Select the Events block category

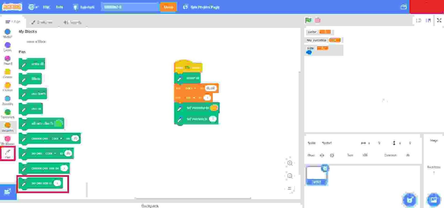tap(7, 74)
